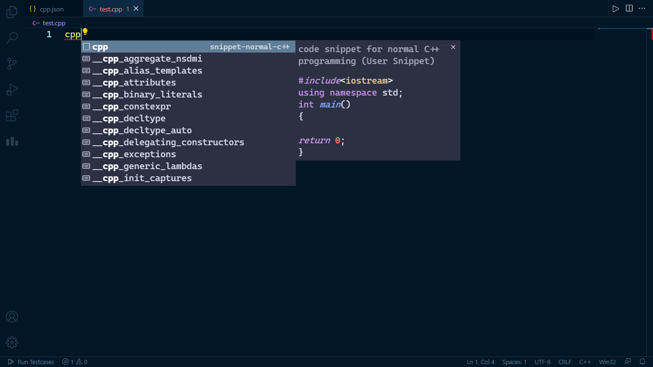Image resolution: width=653 pixels, height=367 pixels.
Task: Change end of line sequence CRLF
Action: 565,362
